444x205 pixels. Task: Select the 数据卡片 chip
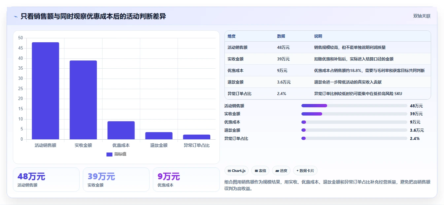pyautogui.click(x=305, y=171)
